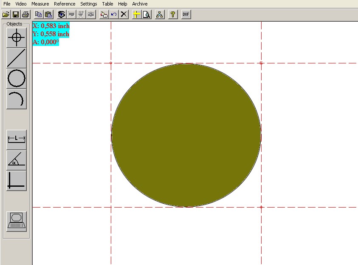Expand the Settings menu
The height and width of the screenshot is (265, 358).
(x=89, y=4)
